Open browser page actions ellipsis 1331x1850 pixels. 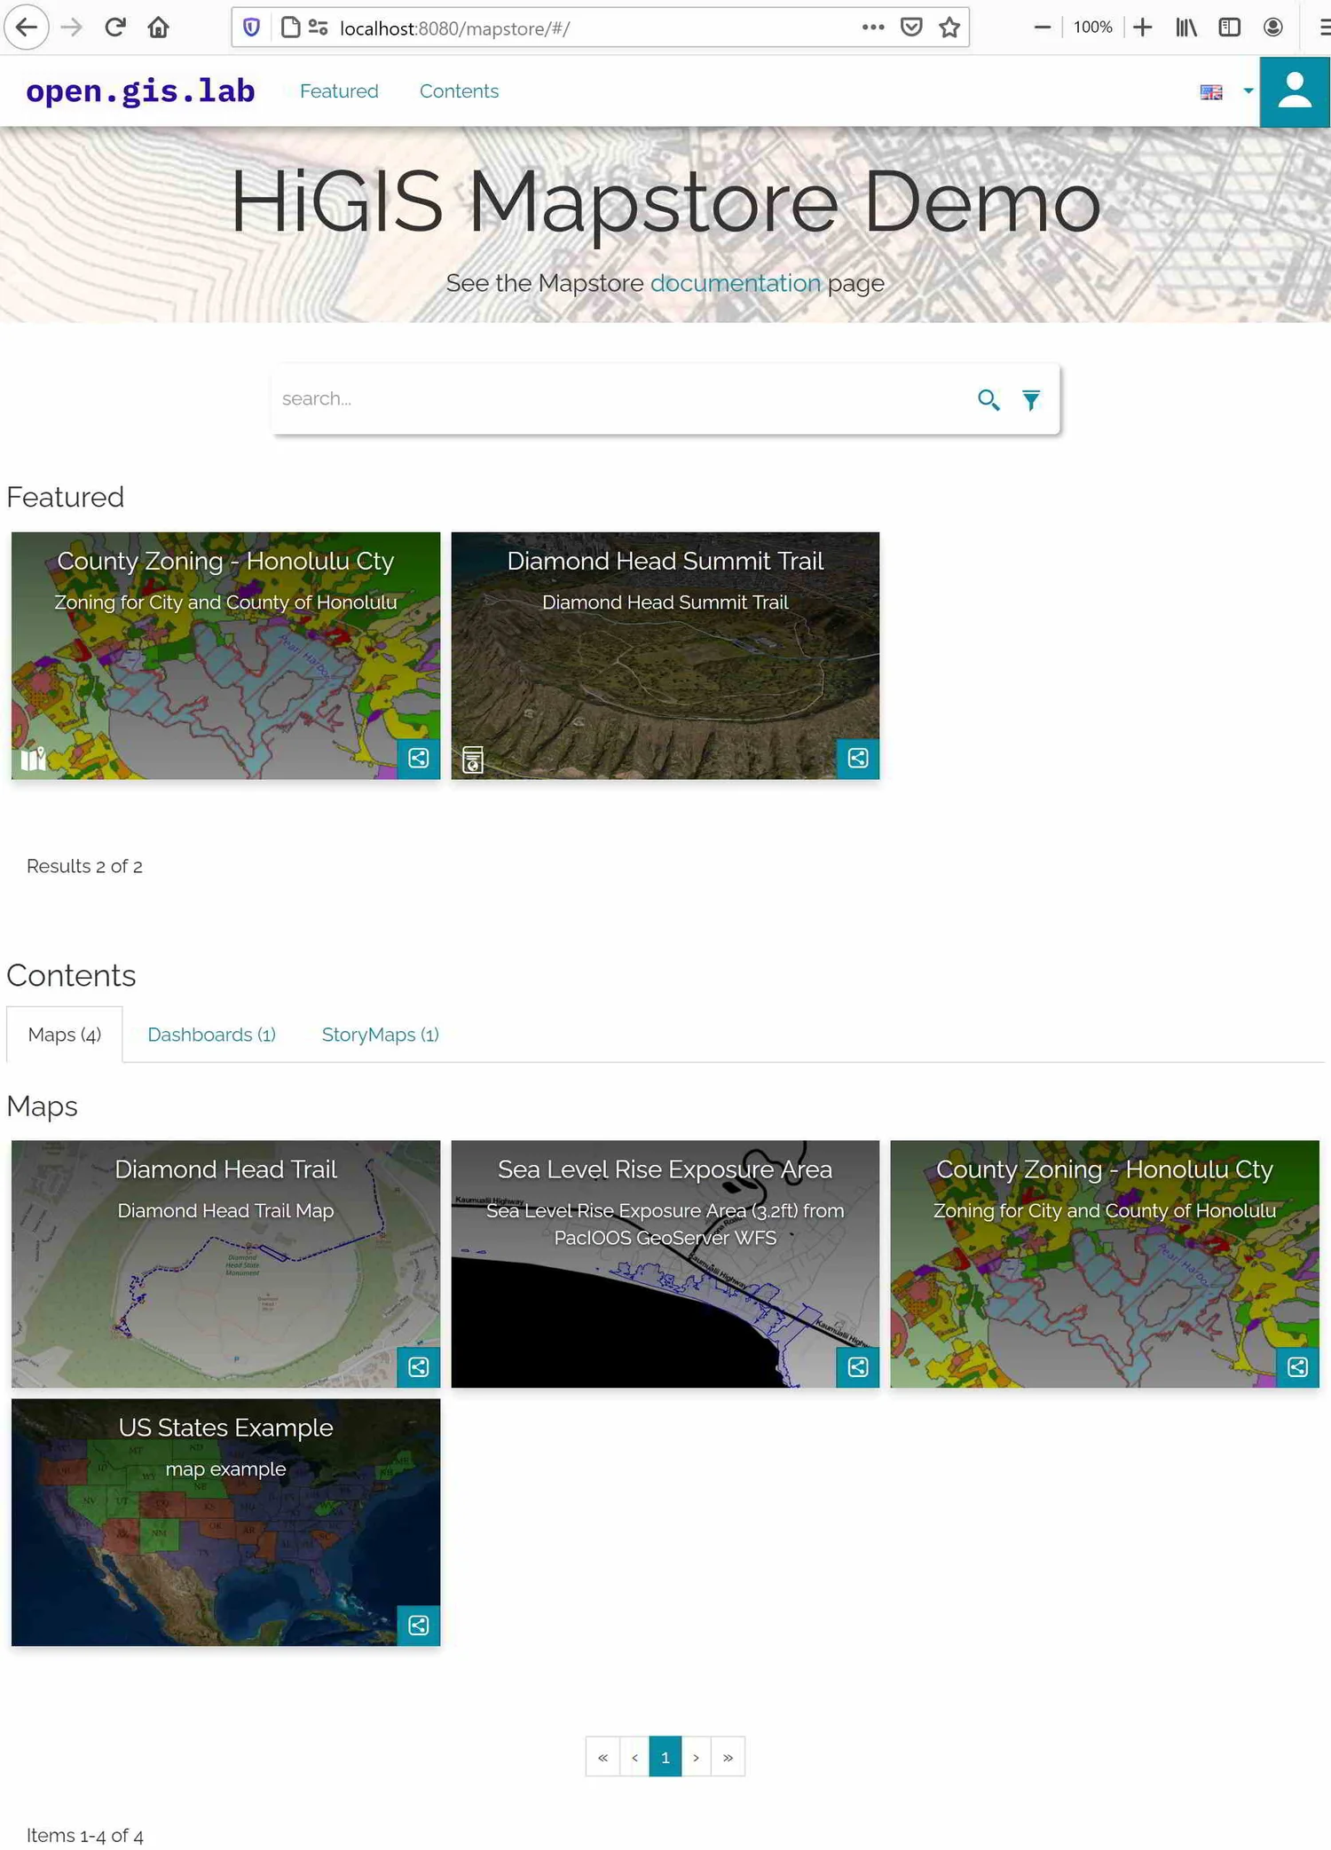tap(873, 28)
